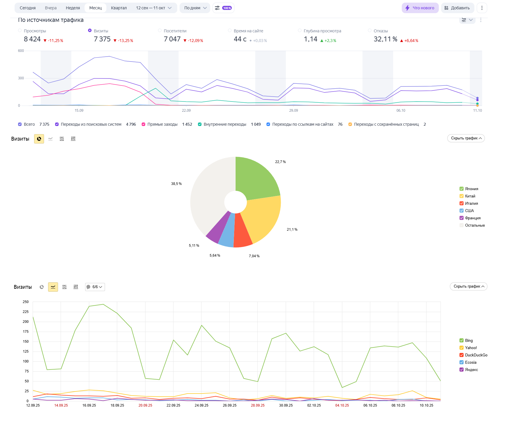
Task: Select the Просмотры metric radio button
Action: (x=20, y=30)
